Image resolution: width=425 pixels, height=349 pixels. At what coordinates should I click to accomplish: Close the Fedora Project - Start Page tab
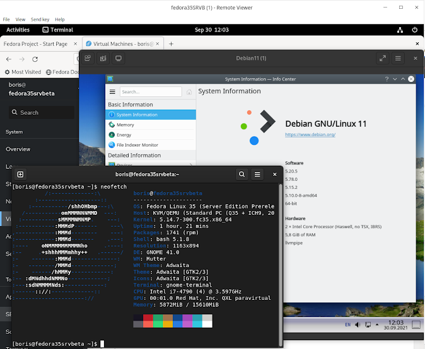click(75, 44)
